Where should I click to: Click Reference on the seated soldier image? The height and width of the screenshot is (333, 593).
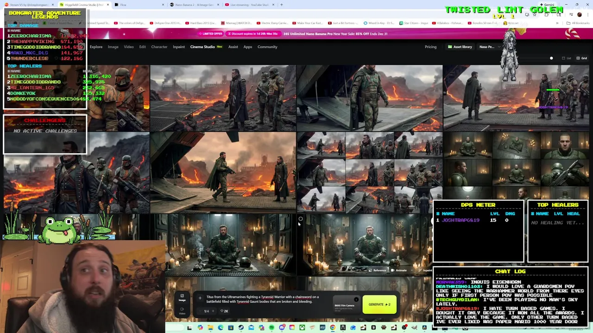(x=377, y=271)
